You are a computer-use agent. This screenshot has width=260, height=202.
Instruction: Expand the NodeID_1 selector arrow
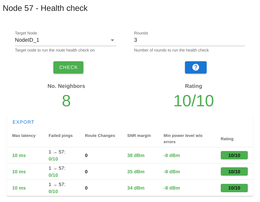112,40
